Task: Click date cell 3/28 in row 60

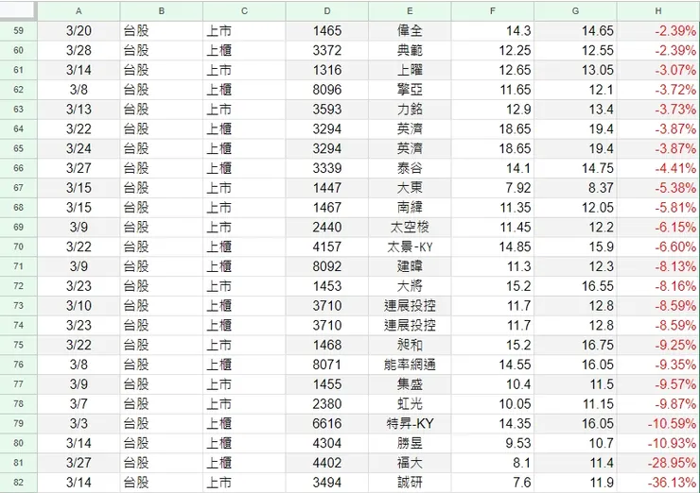Action: pos(79,50)
